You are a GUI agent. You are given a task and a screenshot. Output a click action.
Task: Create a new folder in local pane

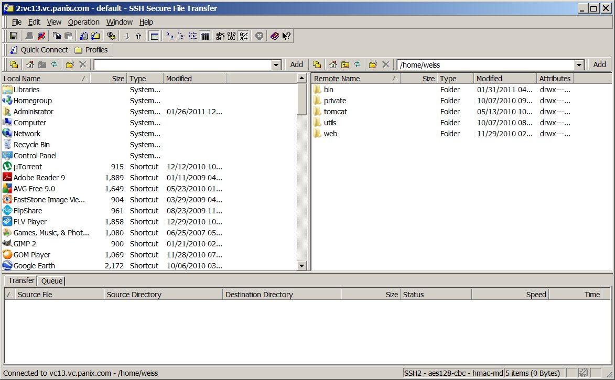(70, 64)
